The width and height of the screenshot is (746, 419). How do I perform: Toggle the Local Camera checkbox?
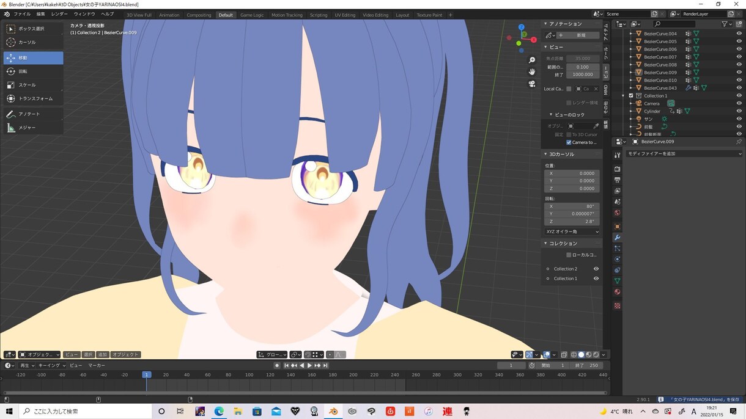point(569,89)
